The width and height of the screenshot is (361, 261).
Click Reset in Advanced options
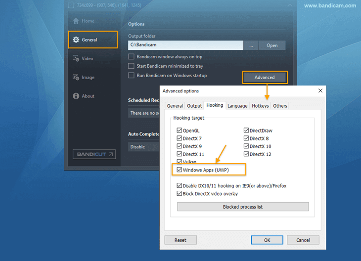pos(180,240)
